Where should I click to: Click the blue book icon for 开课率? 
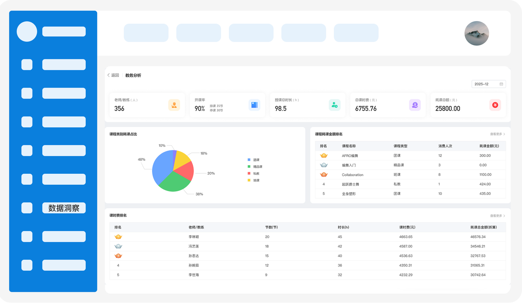pyautogui.click(x=254, y=105)
